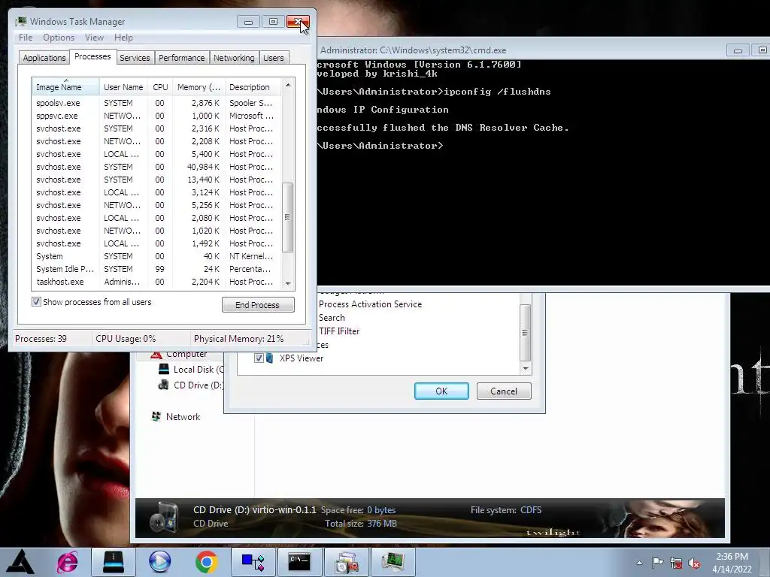Select the svchost.exe row using 40,984 K
Image resolution: width=770 pixels, height=577 pixels.
click(x=156, y=167)
